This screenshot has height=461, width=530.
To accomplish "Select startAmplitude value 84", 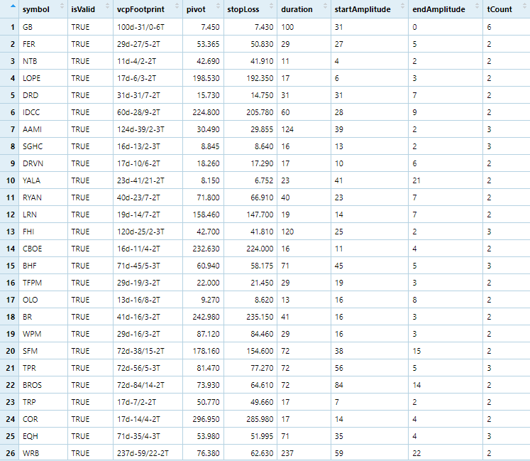I will click(370, 385).
